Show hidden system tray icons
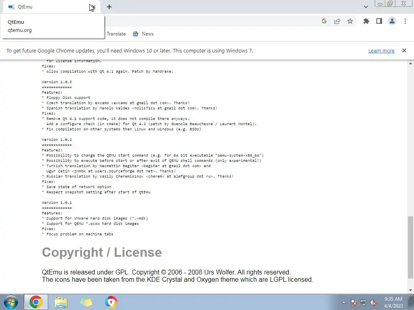 point(344,302)
